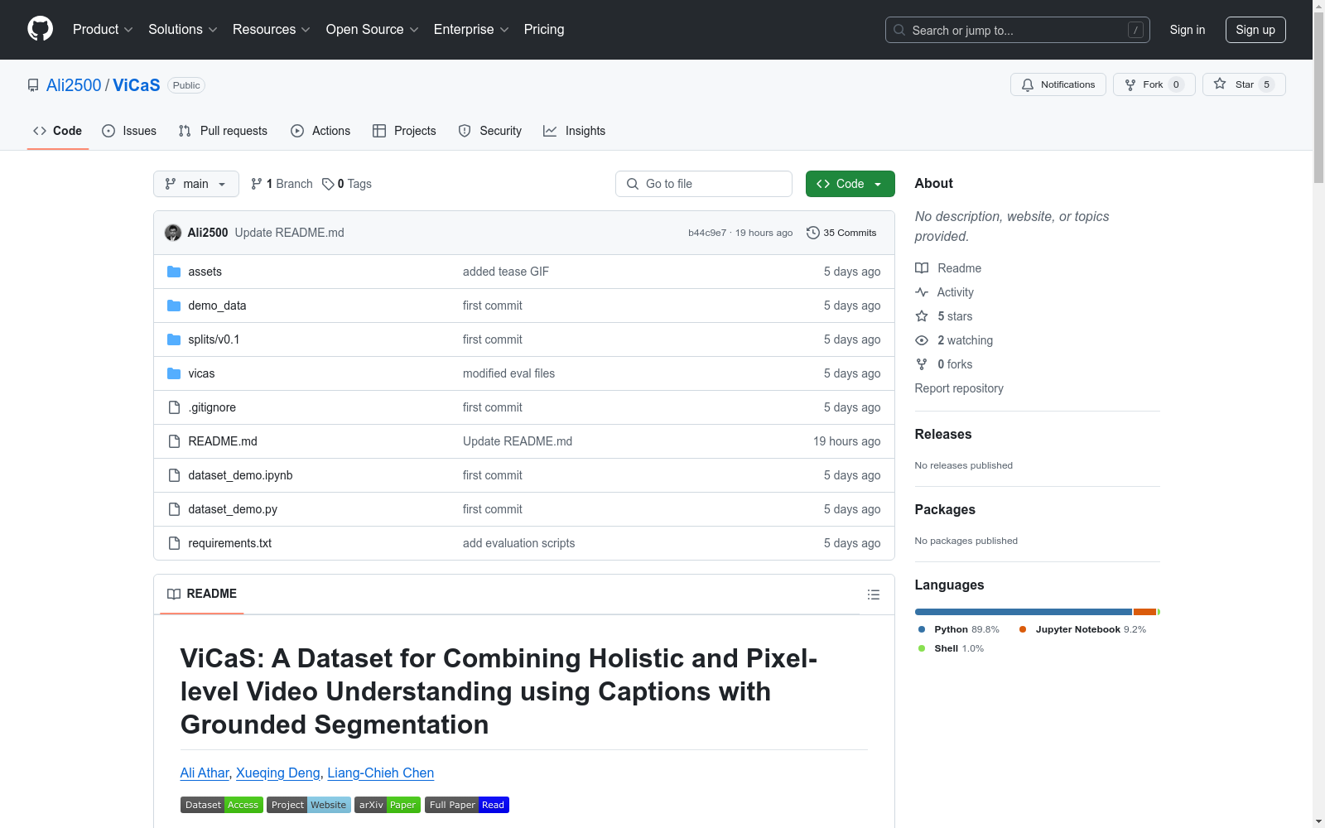This screenshot has height=828, width=1325.
Task: Expand the Product menu
Action: pos(103,29)
